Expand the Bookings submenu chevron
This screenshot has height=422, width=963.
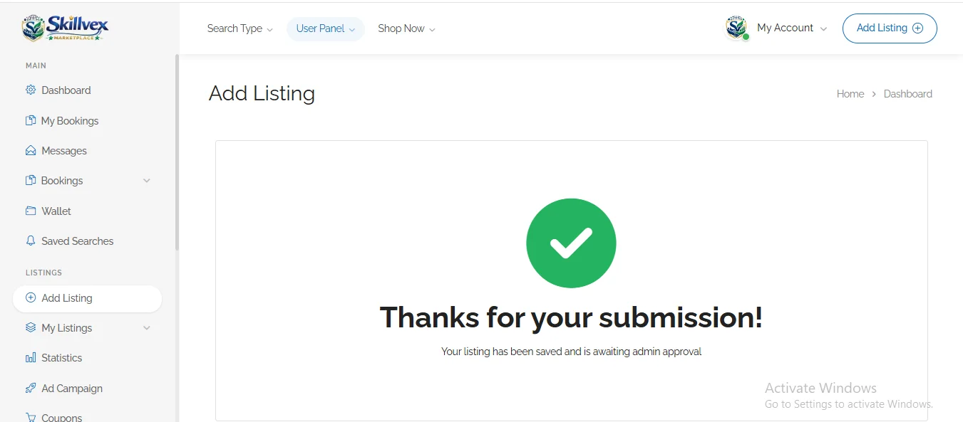pos(147,181)
